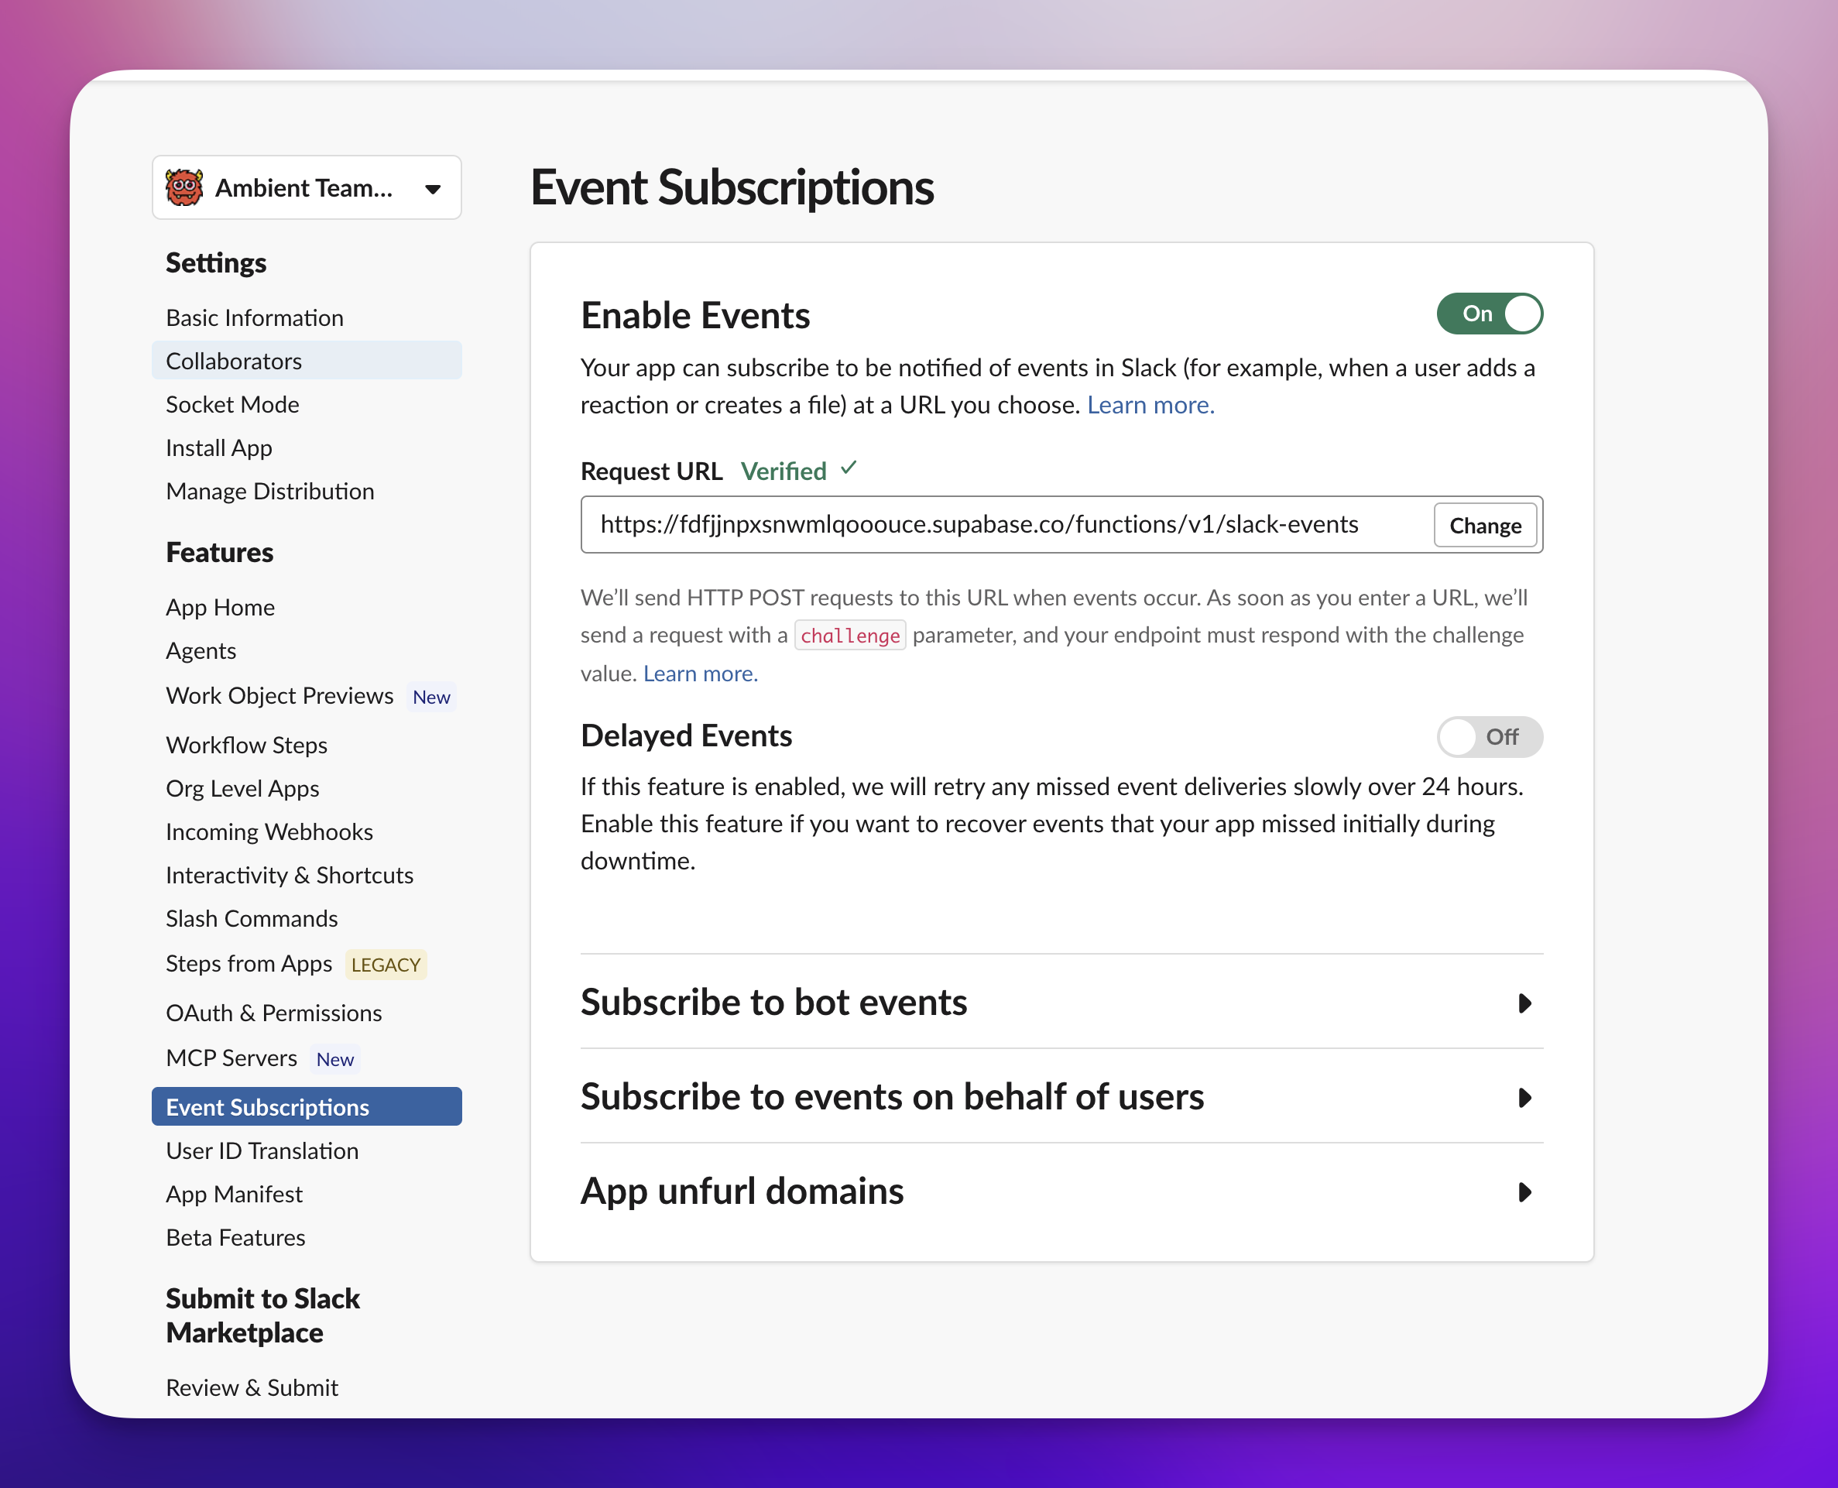Image resolution: width=1838 pixels, height=1488 pixels.
Task: Expand Subscribe to events on behalf of users
Action: (1061, 1096)
